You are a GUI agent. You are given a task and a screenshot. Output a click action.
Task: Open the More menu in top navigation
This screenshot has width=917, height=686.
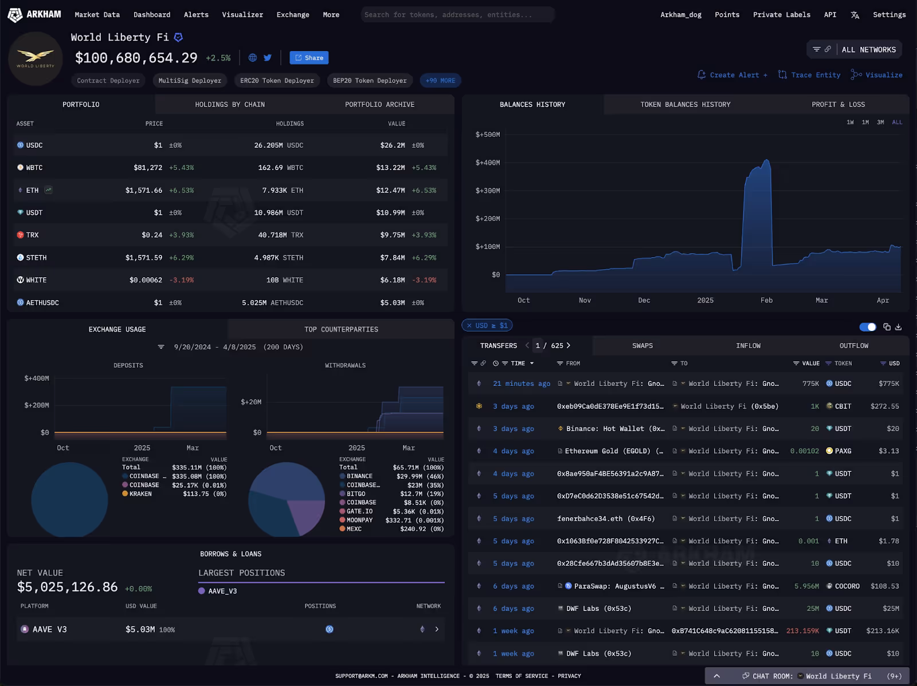331,15
